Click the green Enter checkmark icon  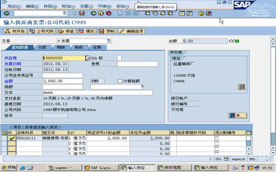pos(7,13)
